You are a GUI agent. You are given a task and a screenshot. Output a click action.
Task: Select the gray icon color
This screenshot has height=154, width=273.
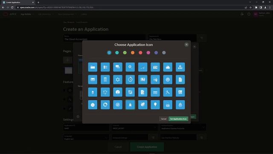pyautogui.click(x=164, y=53)
